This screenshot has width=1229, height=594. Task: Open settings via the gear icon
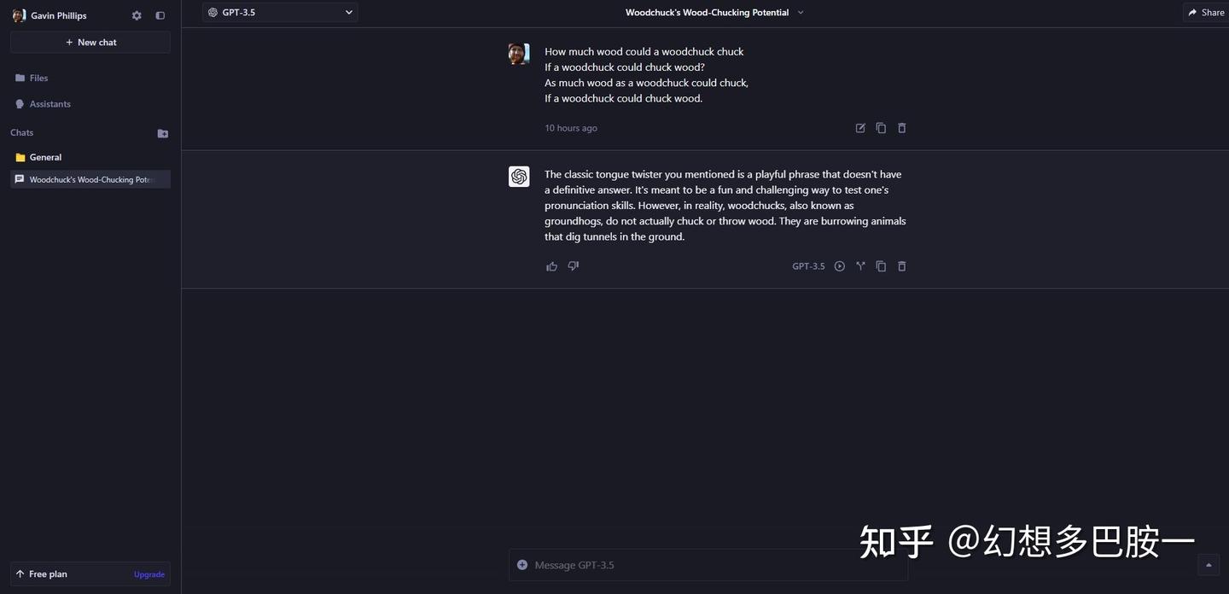point(136,15)
